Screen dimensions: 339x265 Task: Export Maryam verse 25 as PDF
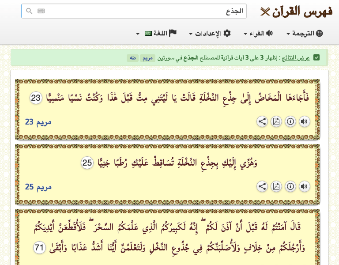(276, 187)
